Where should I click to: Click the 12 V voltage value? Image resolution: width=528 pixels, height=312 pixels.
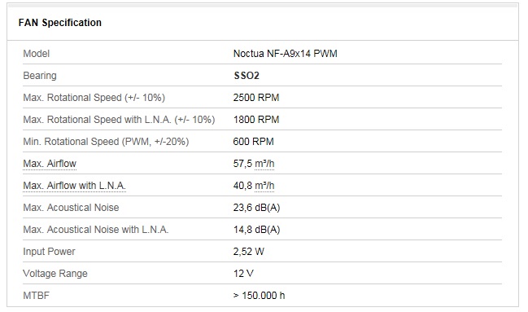pos(243,273)
